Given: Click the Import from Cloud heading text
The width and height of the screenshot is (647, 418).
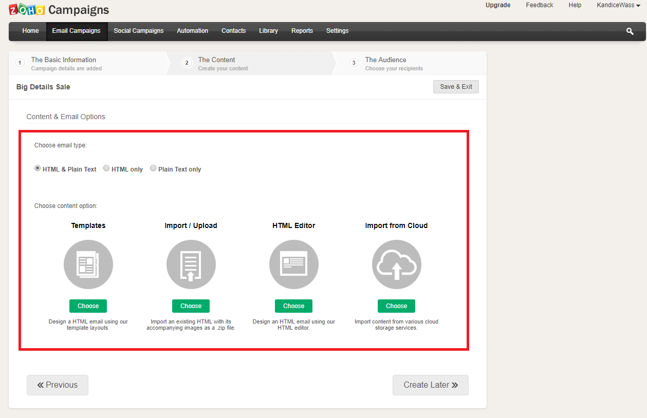Looking at the screenshot, I should point(397,225).
